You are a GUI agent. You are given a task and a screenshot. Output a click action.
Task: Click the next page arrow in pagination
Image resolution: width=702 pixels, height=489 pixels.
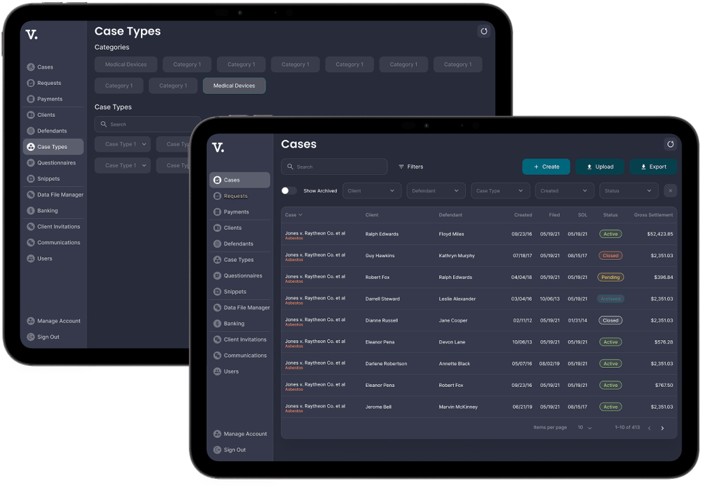coord(662,428)
